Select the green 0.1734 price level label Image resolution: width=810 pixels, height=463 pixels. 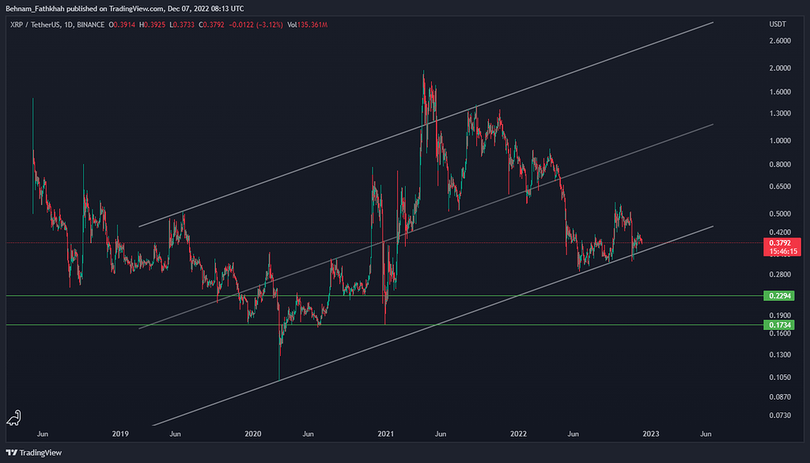point(777,325)
